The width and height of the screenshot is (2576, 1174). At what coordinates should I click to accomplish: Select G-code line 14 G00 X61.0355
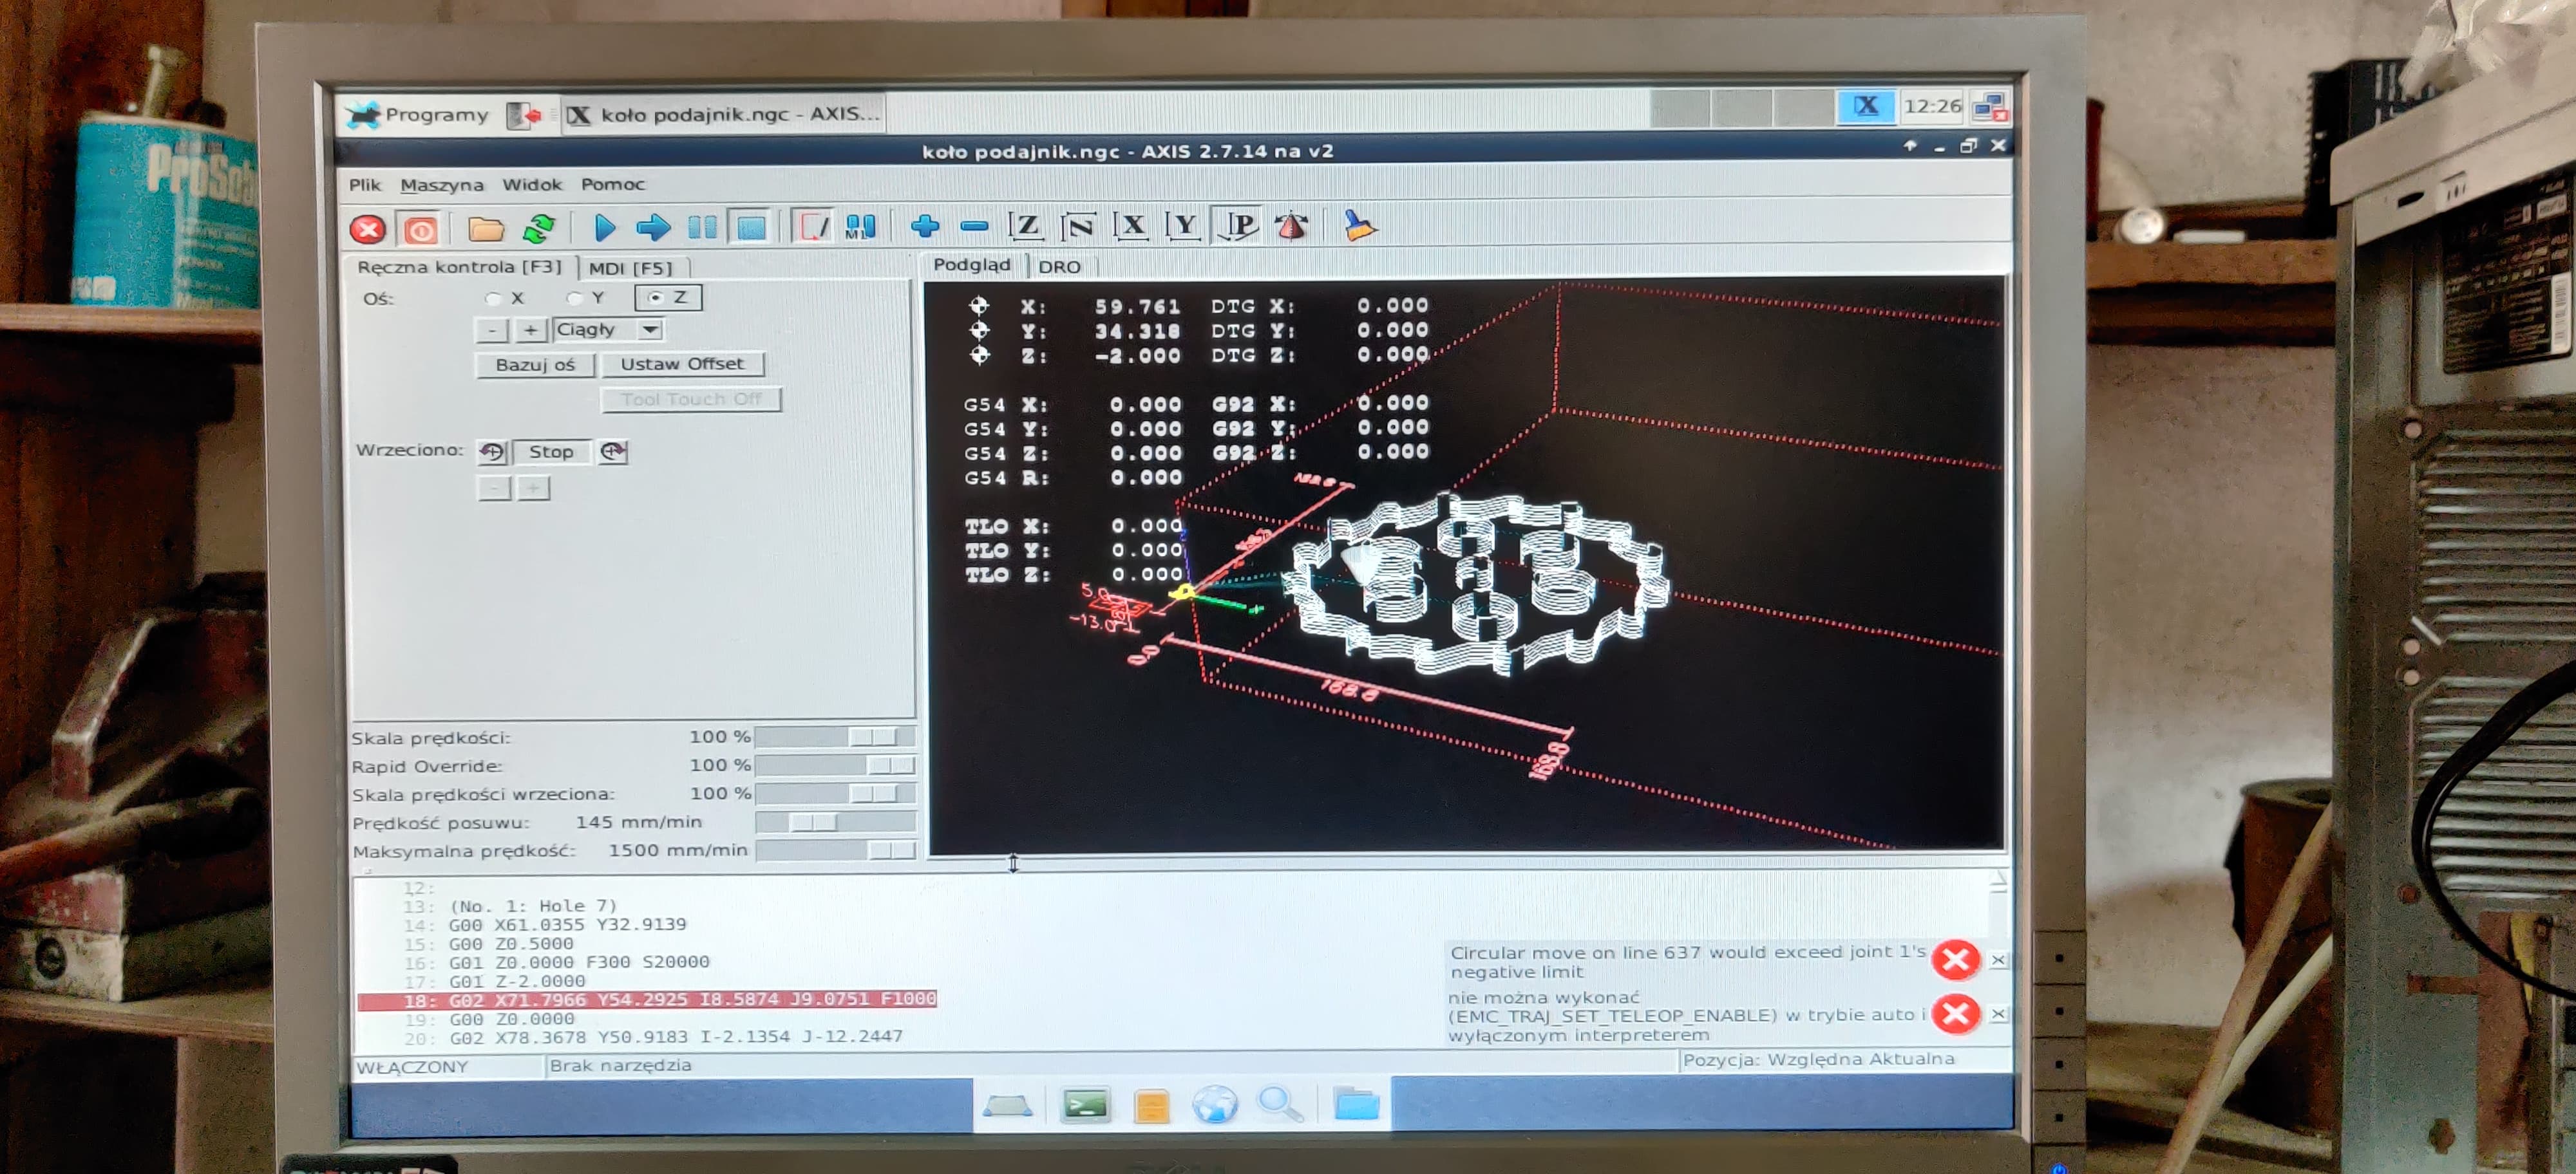pos(567,925)
